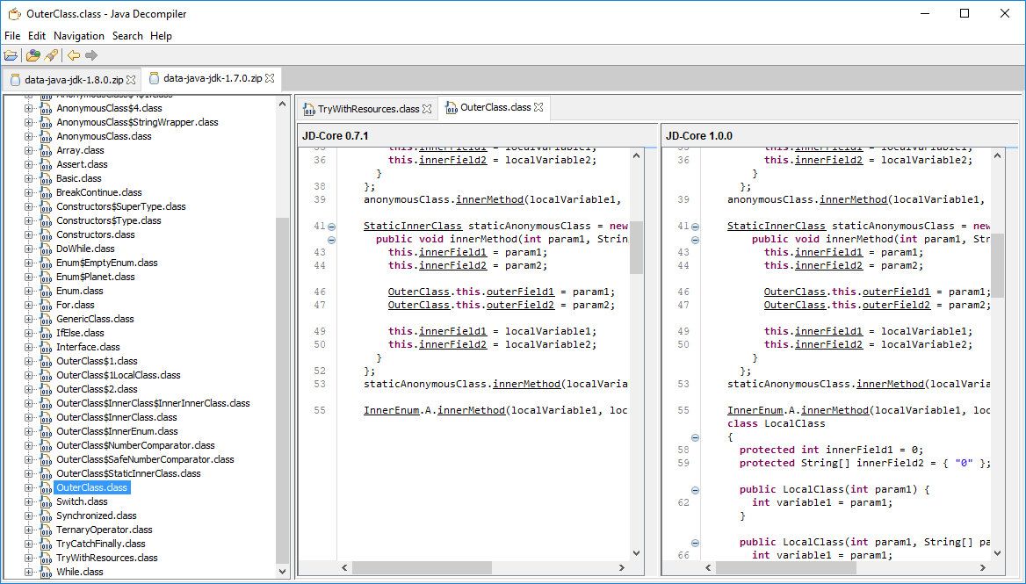Click the class file icon beside Switch.class

46,501
